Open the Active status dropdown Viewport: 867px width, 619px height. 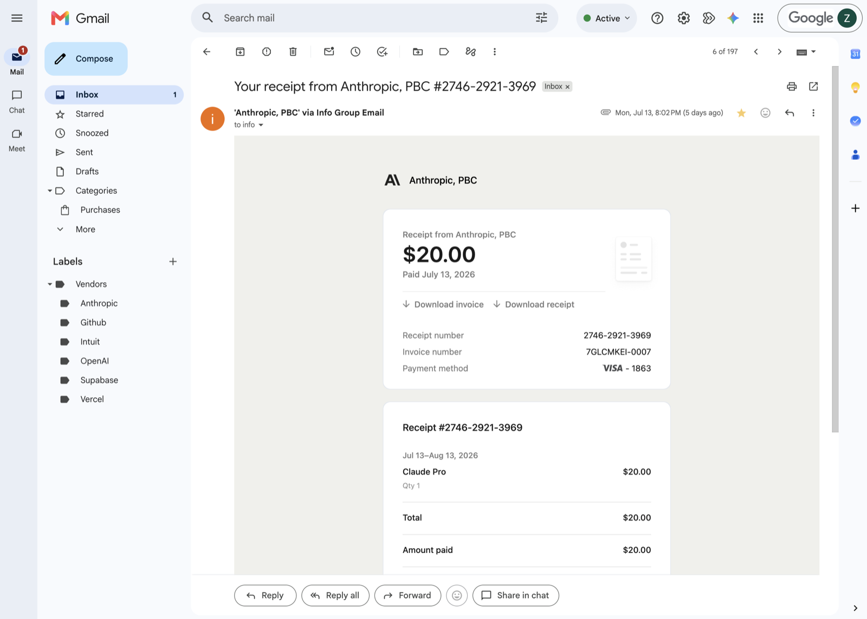pos(606,18)
